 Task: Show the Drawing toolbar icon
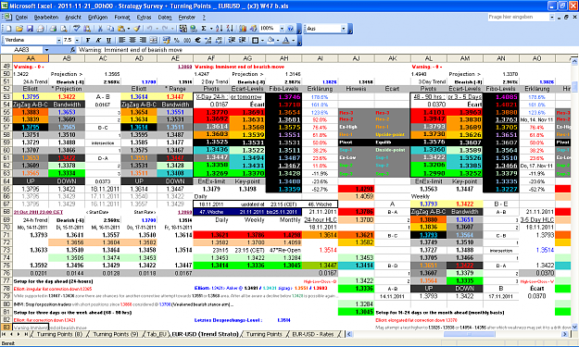click(253, 29)
